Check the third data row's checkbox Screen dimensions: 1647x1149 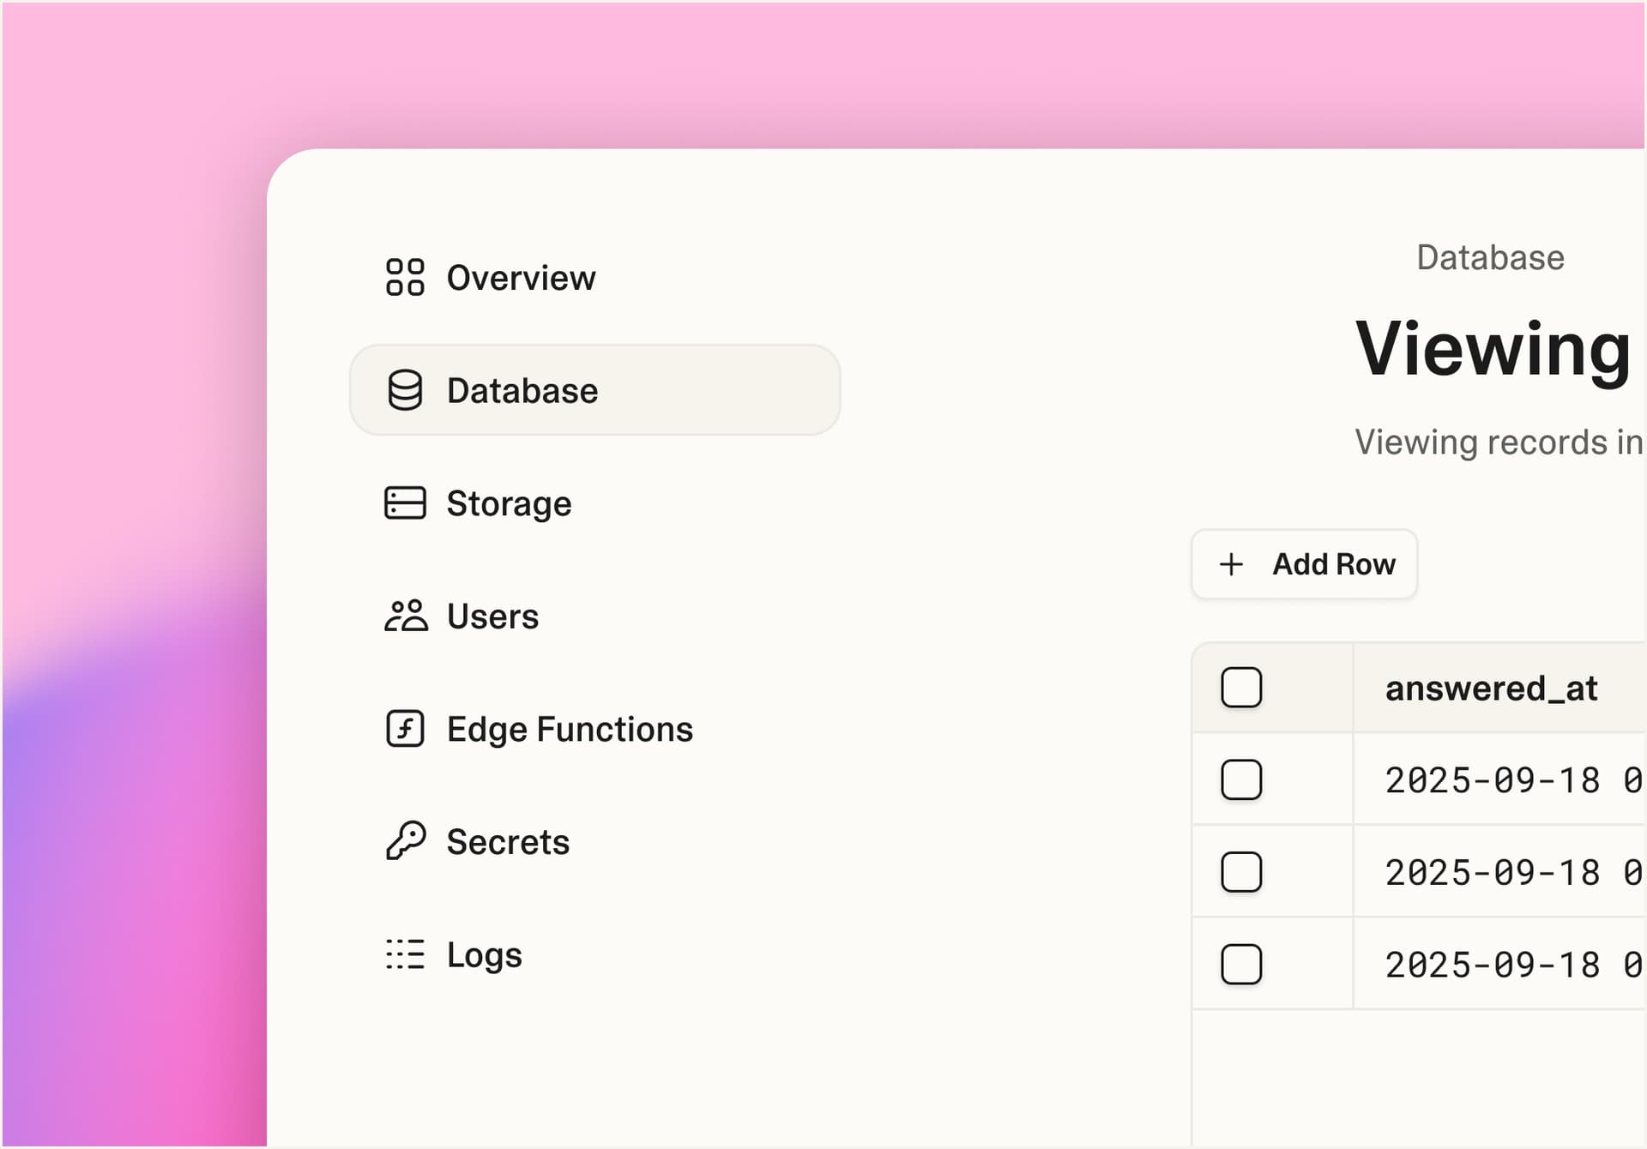1241,965
